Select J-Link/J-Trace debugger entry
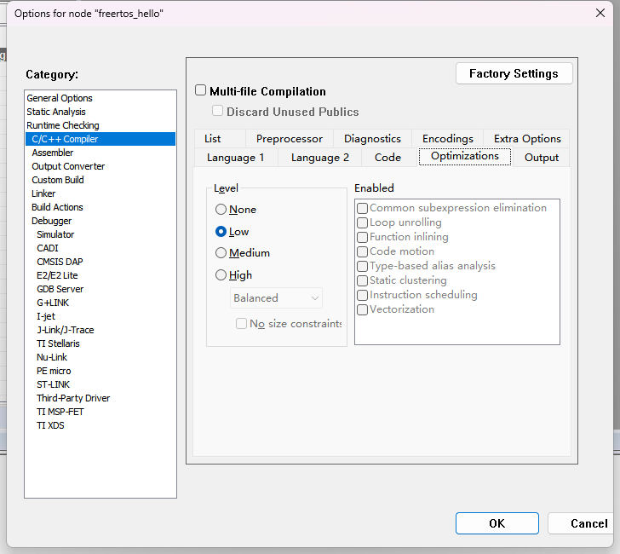 65,330
